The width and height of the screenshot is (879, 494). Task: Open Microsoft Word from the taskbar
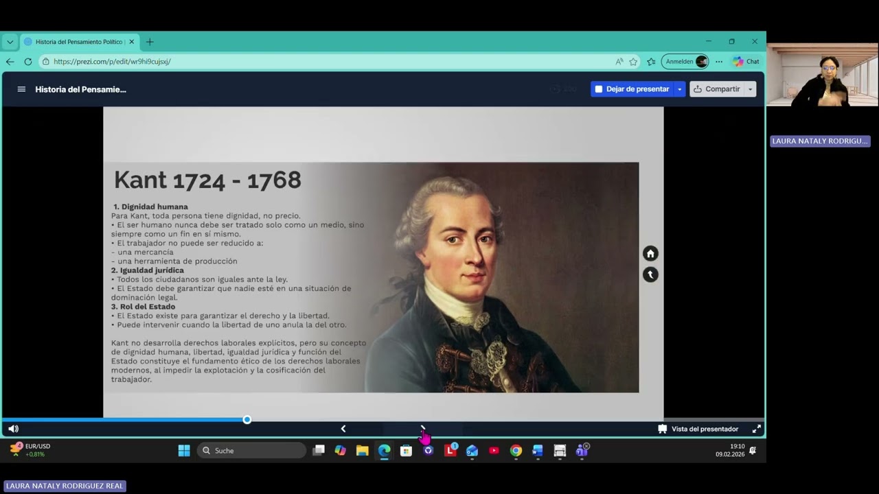pos(538,450)
